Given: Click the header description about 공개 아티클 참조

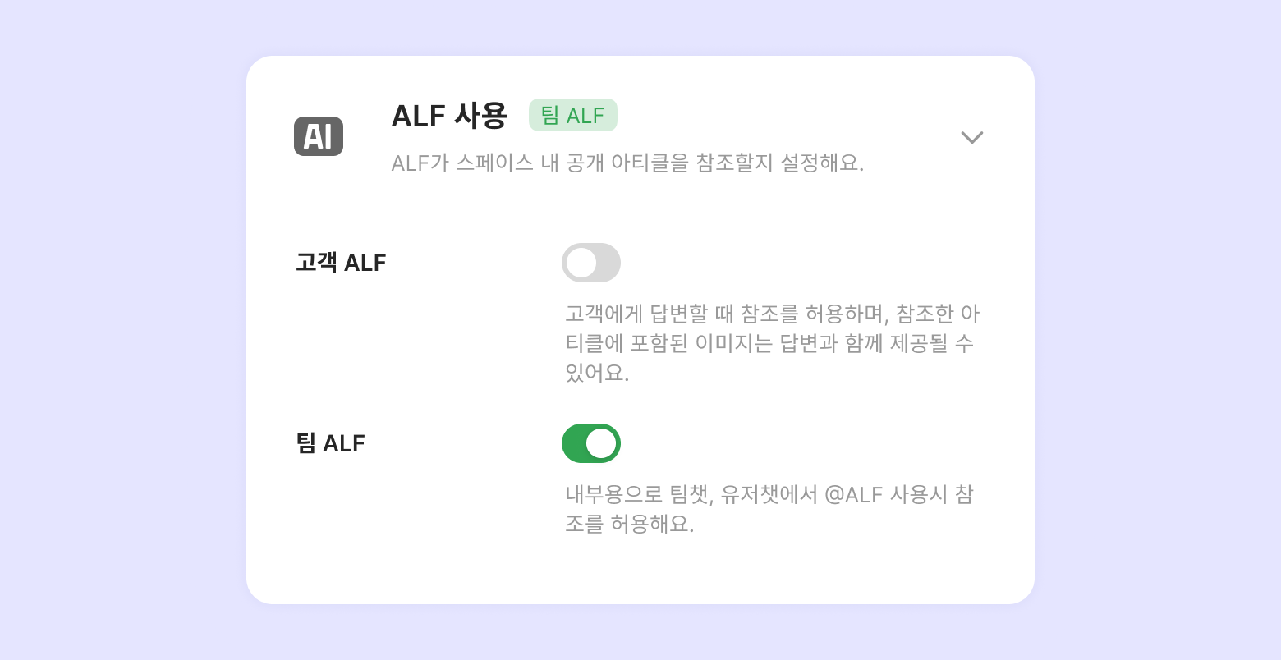Looking at the screenshot, I should tap(627, 163).
